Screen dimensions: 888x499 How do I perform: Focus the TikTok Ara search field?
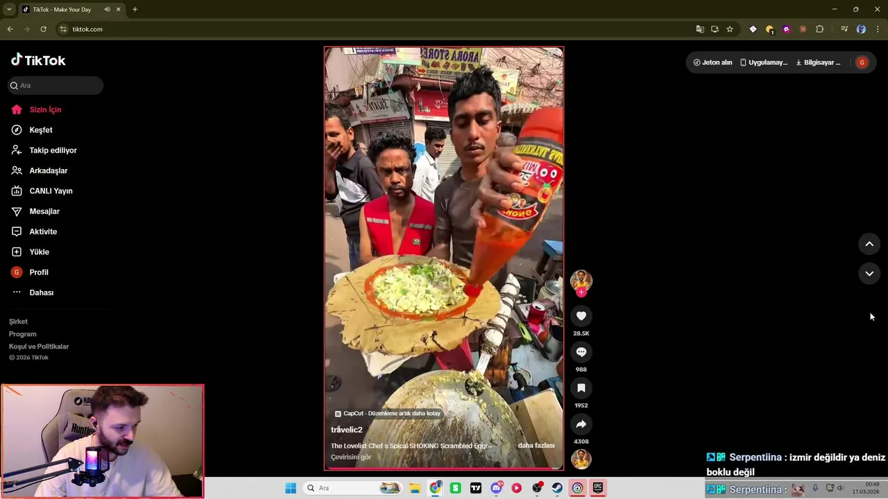(55, 85)
